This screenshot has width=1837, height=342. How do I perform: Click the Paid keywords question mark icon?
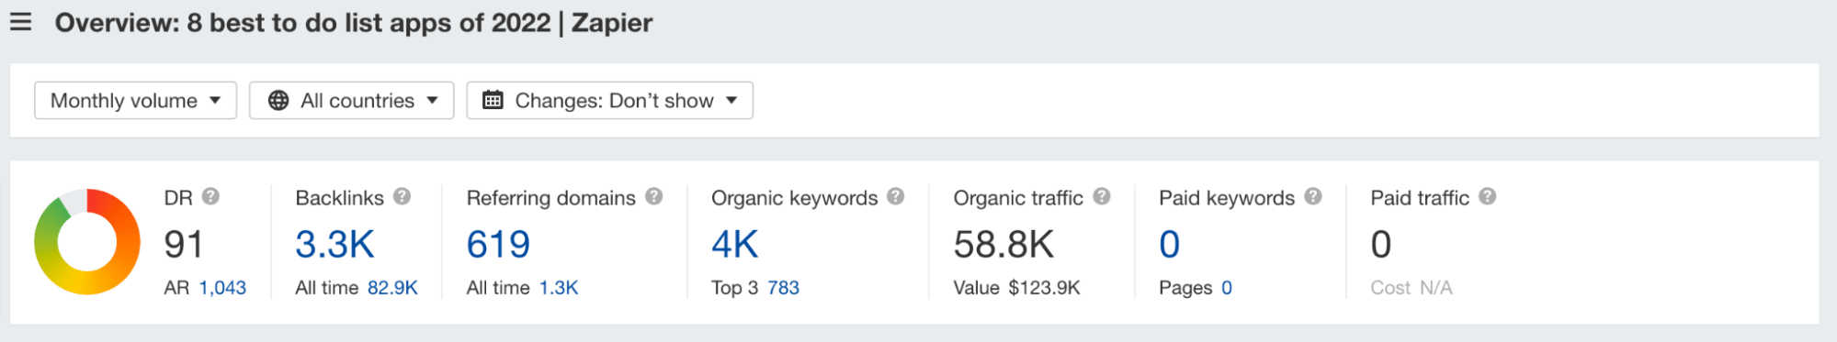(1313, 196)
